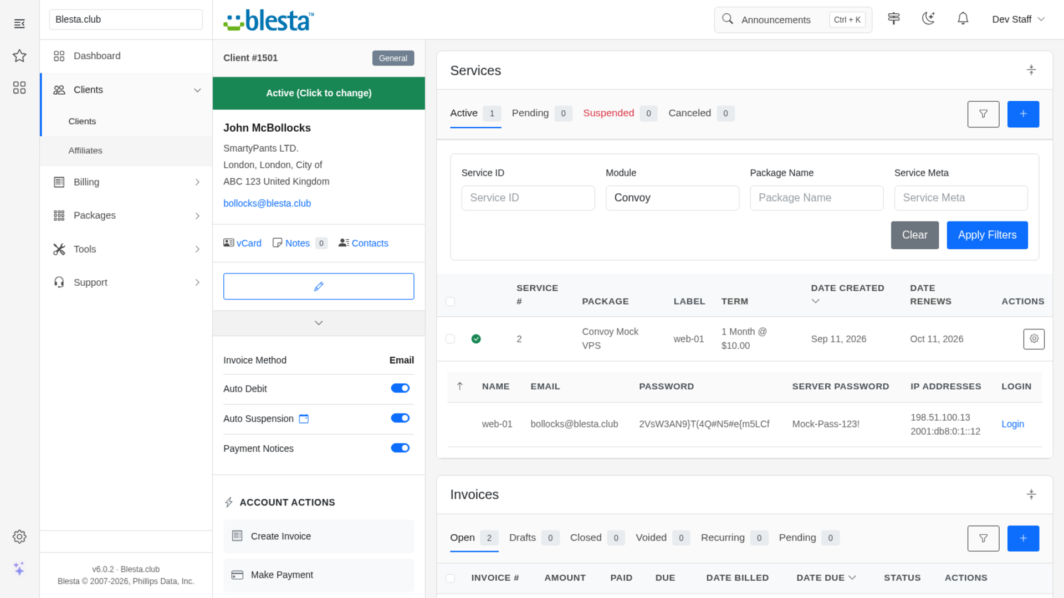
Task: Expand the Tools menu
Action: (126, 249)
